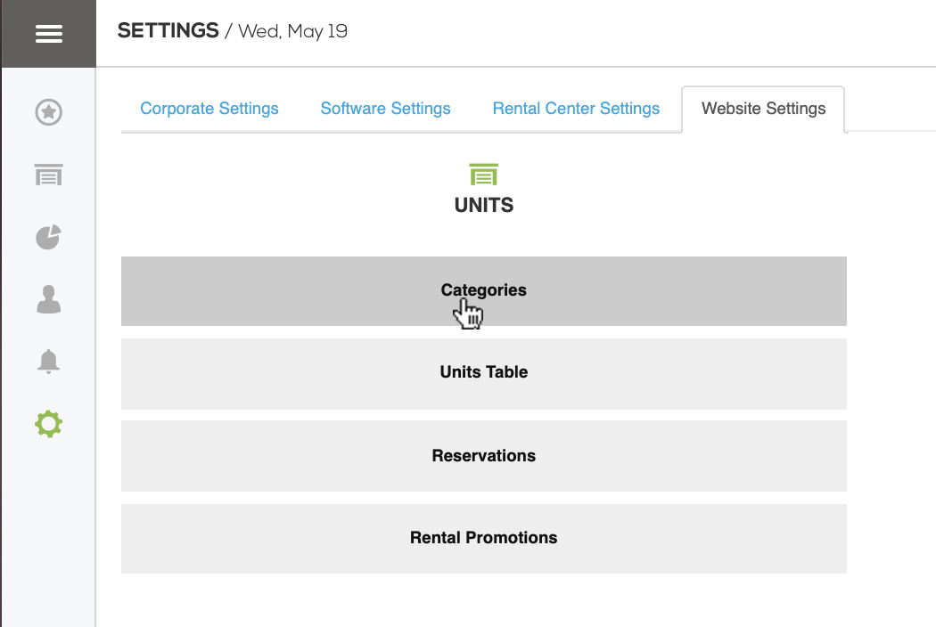Open the Rental Promotions section
Viewport: 936px width, 627px height.
(483, 538)
